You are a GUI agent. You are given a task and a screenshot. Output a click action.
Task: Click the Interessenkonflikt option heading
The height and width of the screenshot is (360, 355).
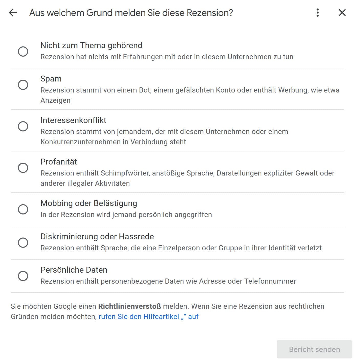point(73,120)
